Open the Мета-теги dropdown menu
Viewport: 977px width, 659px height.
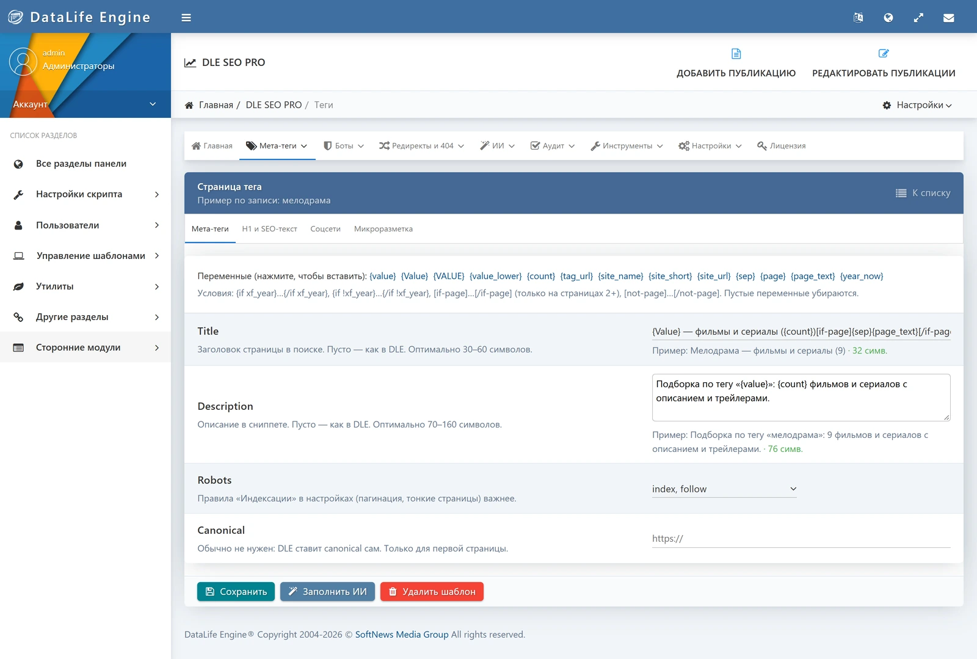(277, 146)
